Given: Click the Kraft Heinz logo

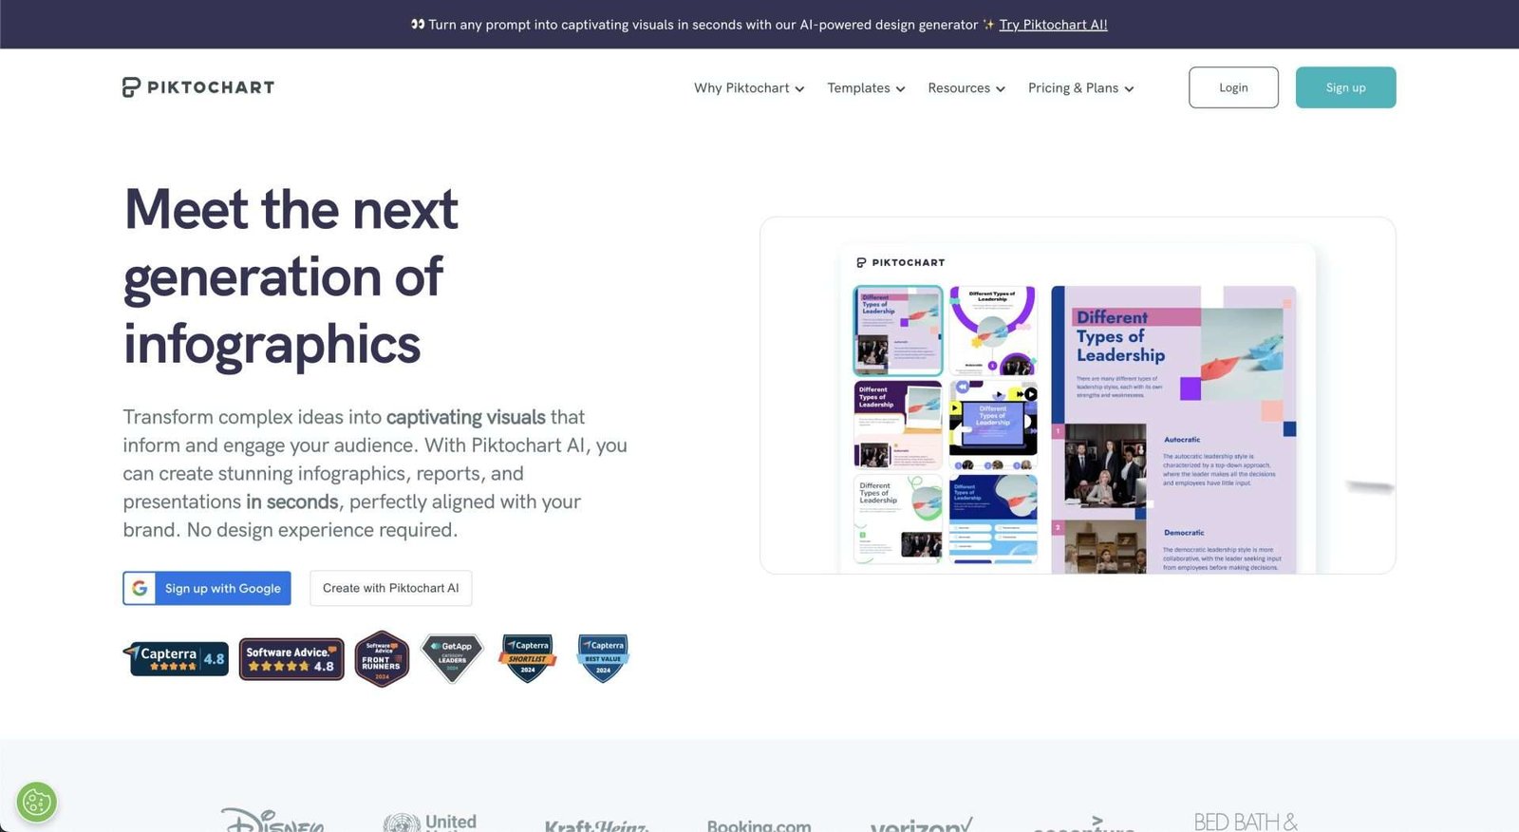Looking at the screenshot, I should (596, 825).
